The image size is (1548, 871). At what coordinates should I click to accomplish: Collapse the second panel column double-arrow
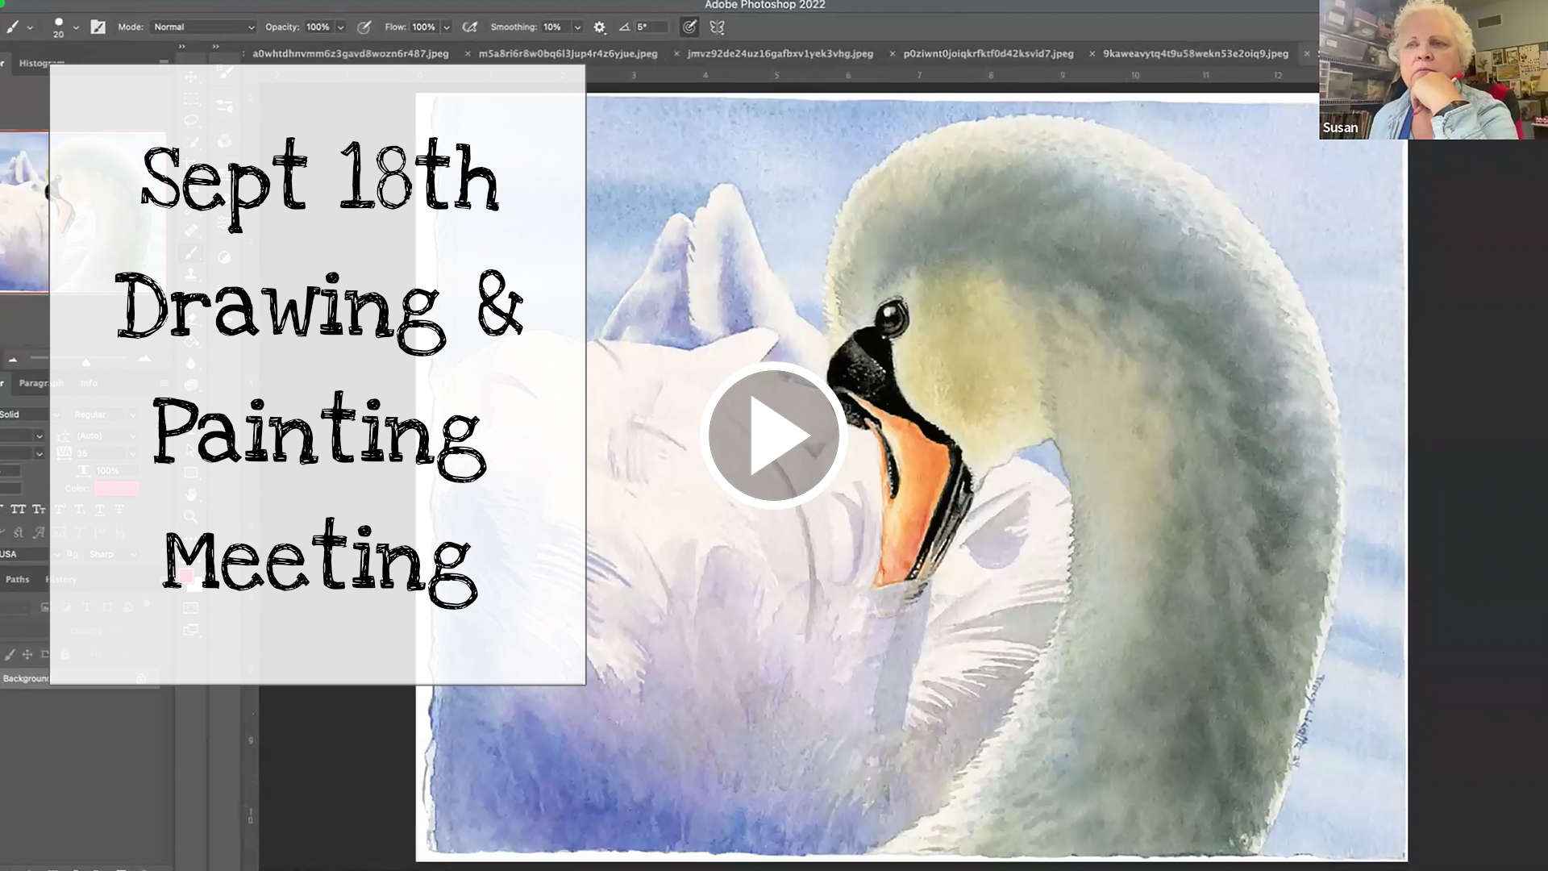coord(216,47)
